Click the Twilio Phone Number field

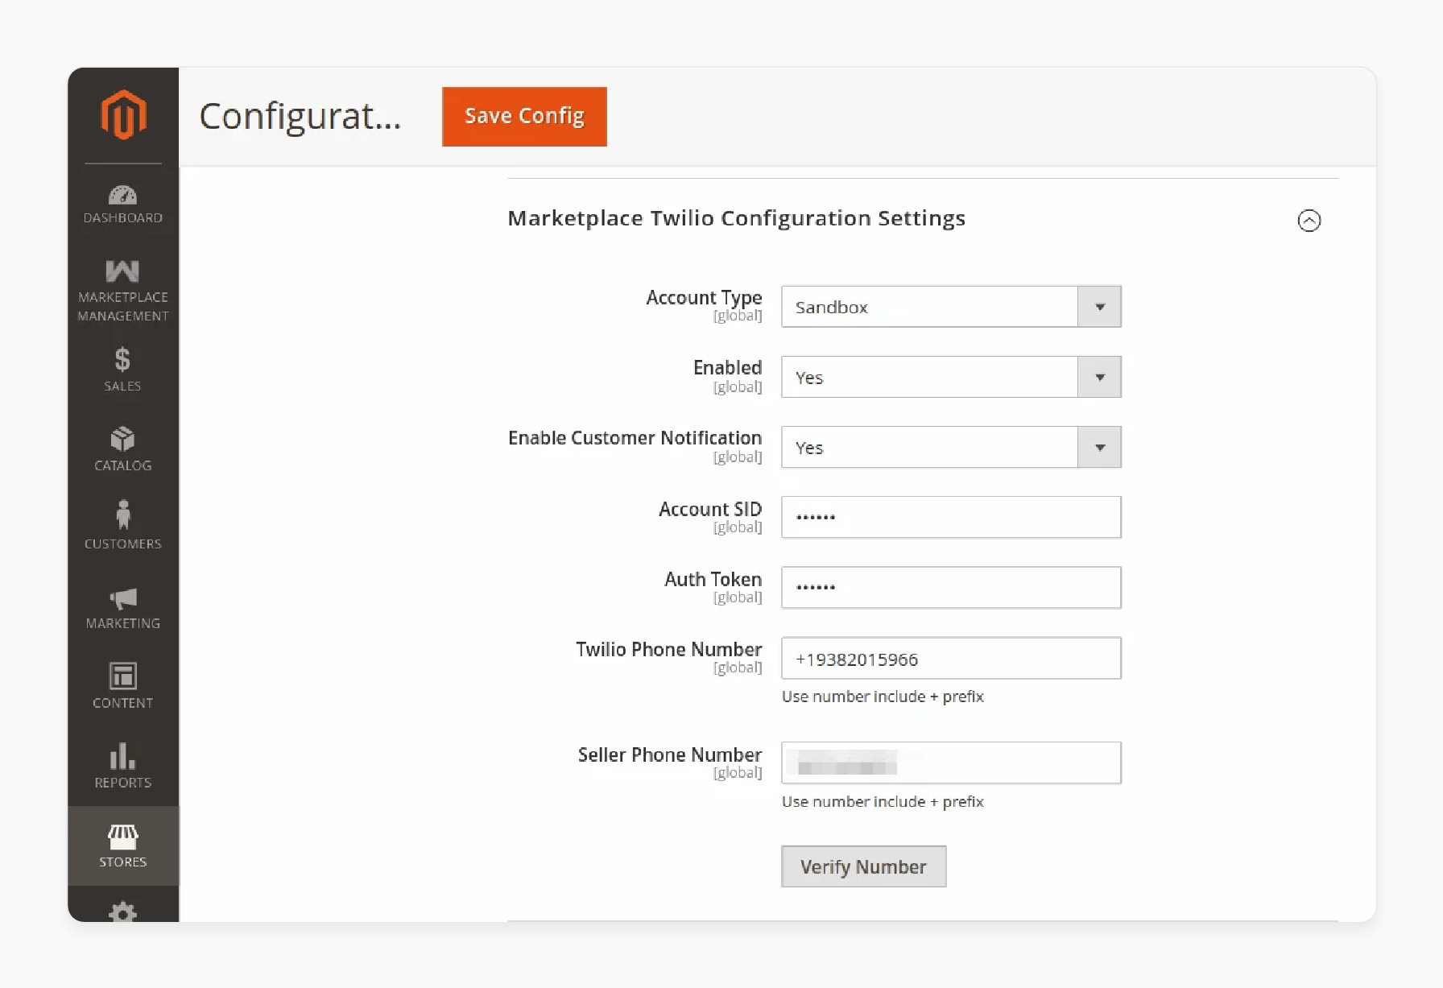click(951, 658)
